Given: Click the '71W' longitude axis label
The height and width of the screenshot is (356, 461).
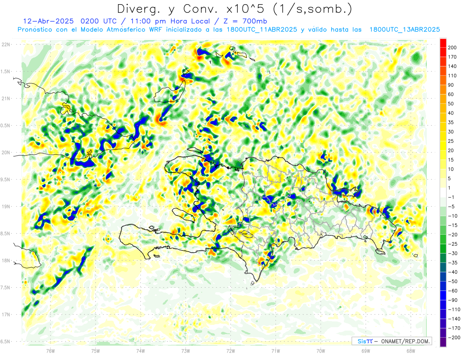Looking at the screenshot, I should 275,351.
